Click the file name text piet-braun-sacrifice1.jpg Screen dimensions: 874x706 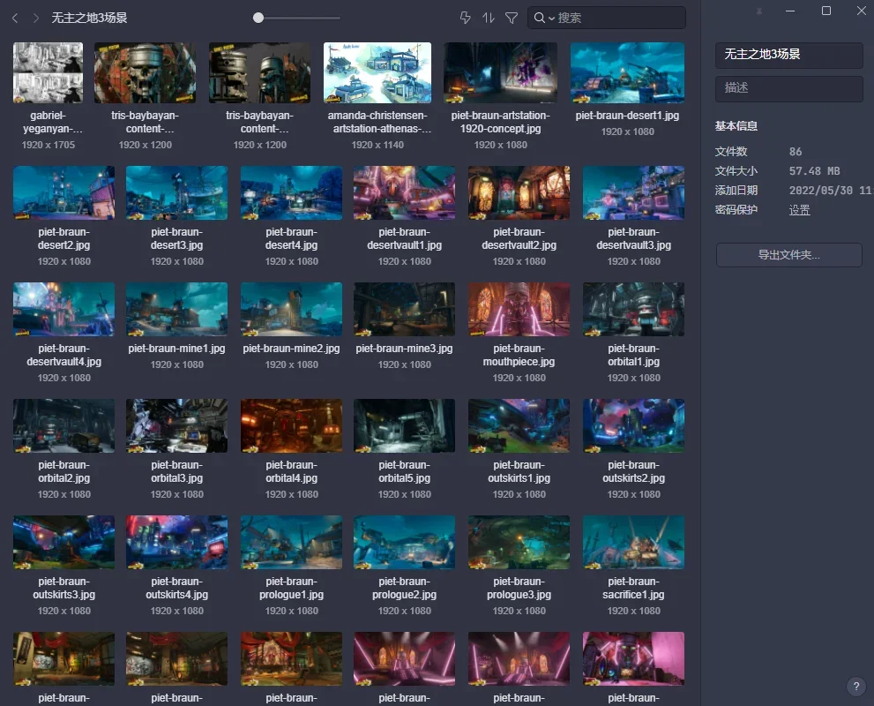coord(634,589)
